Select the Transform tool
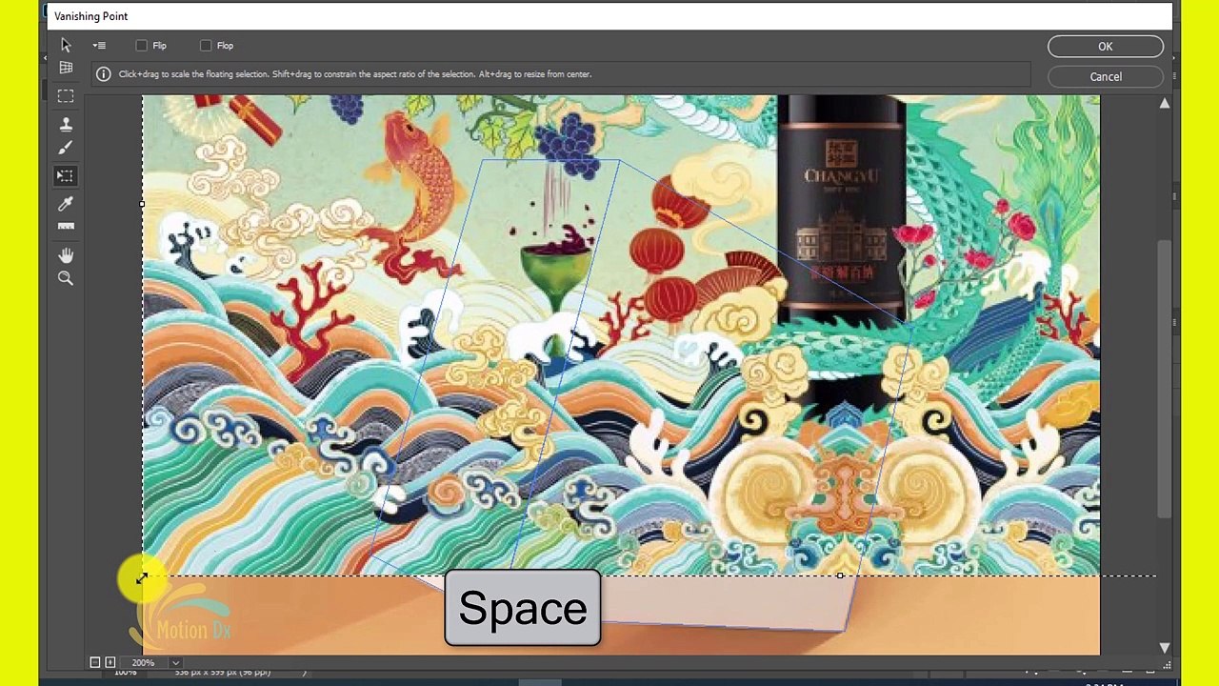The image size is (1219, 686). coord(66,175)
